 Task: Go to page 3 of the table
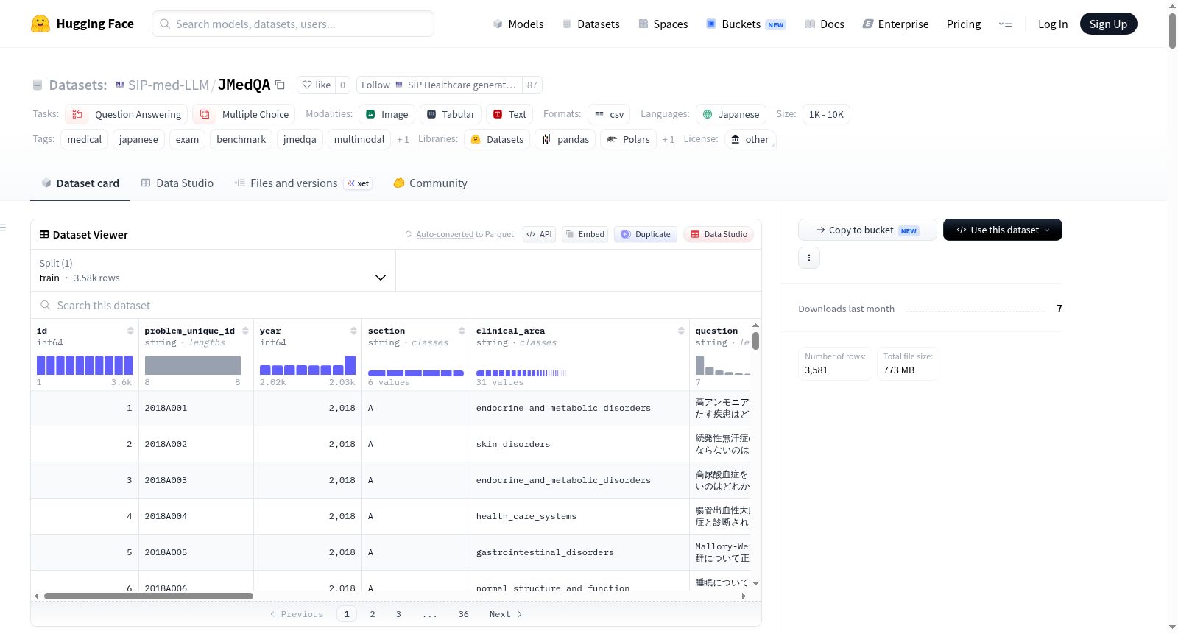(398, 614)
